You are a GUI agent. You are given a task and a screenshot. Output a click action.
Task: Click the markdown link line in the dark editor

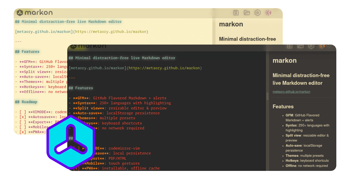click(135, 68)
